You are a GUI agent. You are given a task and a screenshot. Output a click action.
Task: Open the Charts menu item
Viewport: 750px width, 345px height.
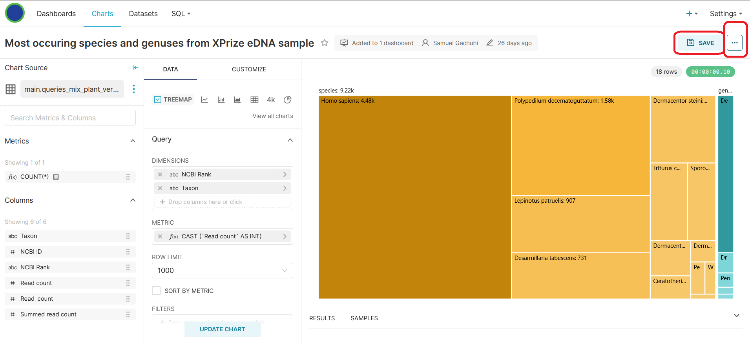coord(102,13)
